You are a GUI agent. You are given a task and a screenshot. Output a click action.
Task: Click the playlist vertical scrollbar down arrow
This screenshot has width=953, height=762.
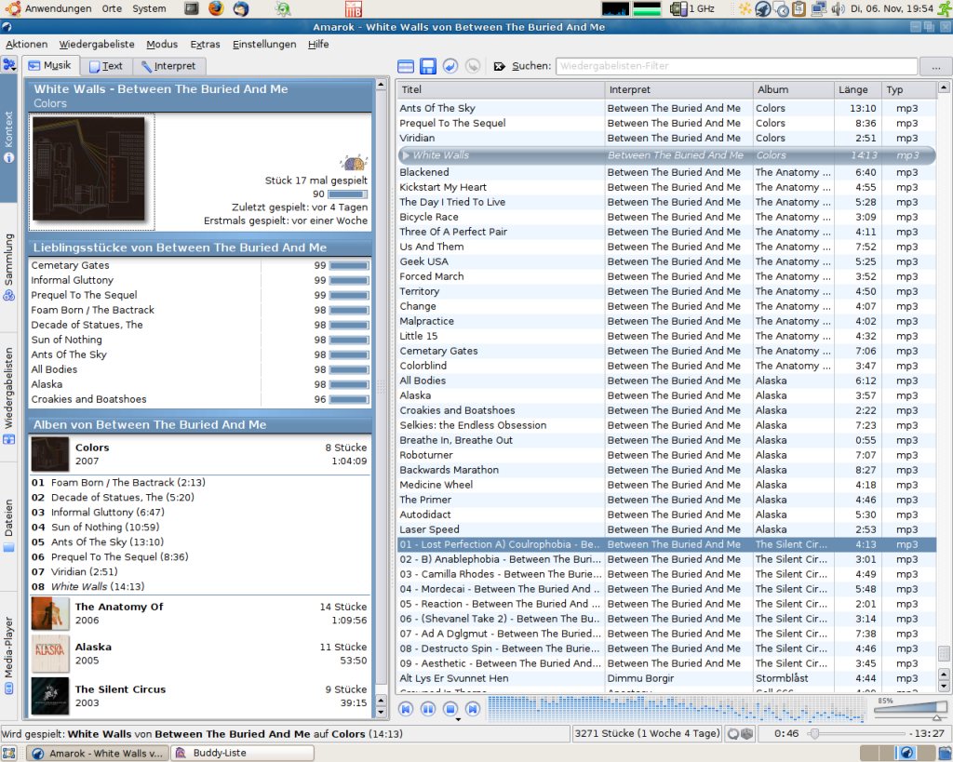click(x=944, y=686)
